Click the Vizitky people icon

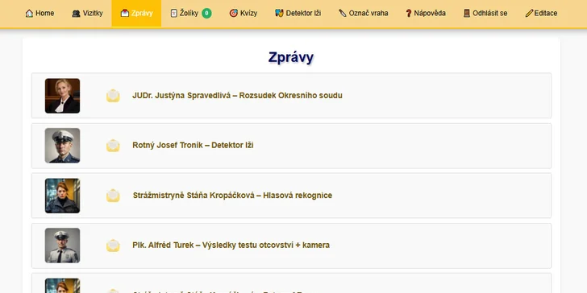[x=76, y=14]
